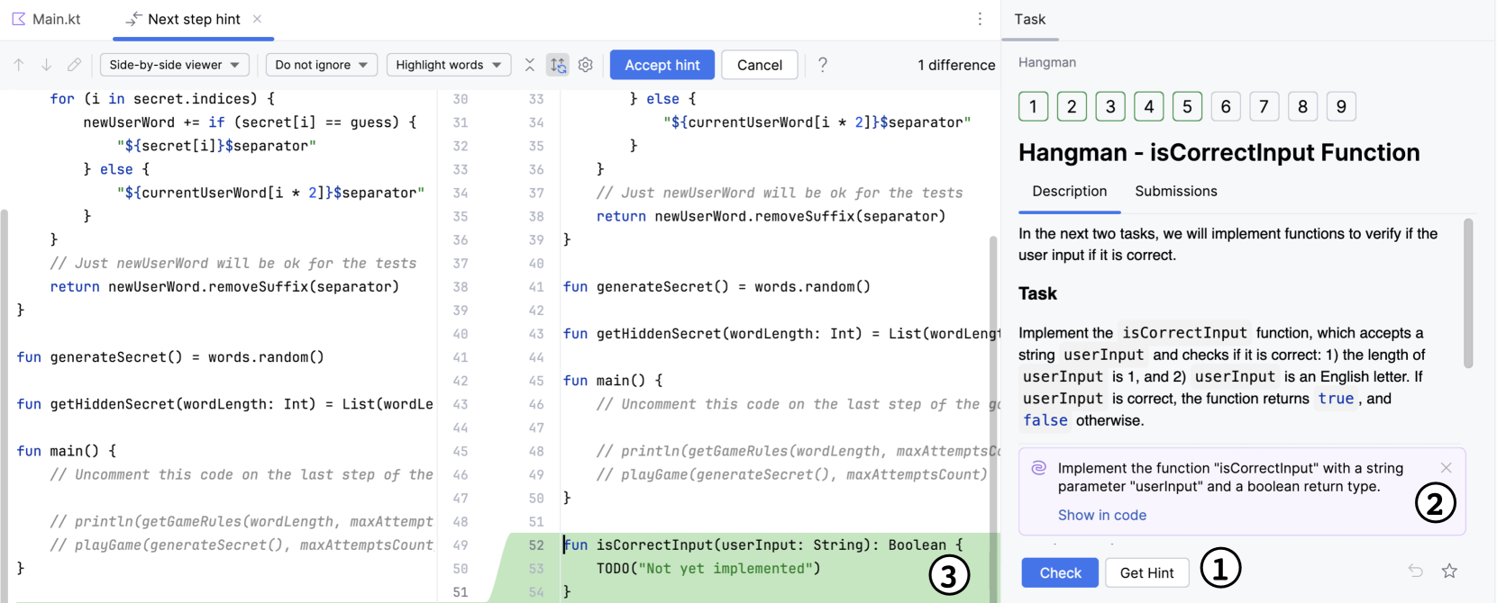Click the task description scrollbar

tap(1468, 292)
